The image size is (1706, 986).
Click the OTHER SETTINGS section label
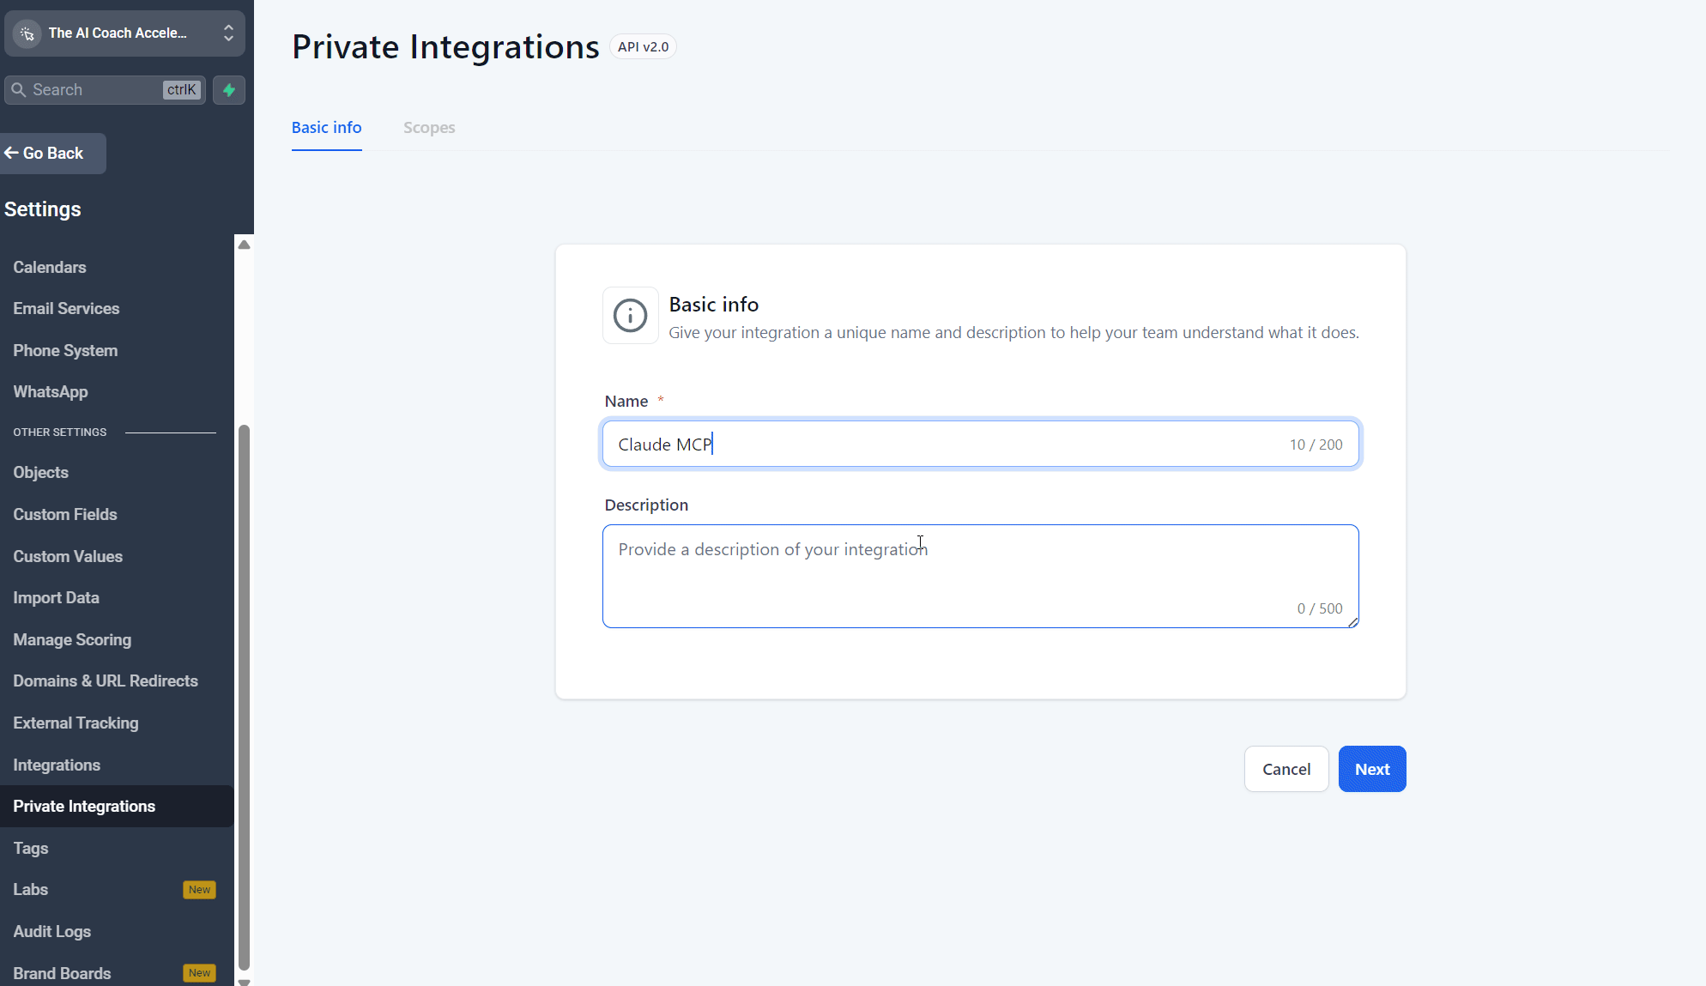click(60, 433)
